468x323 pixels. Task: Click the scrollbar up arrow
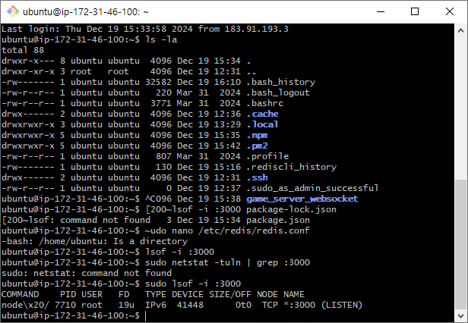click(x=460, y=30)
